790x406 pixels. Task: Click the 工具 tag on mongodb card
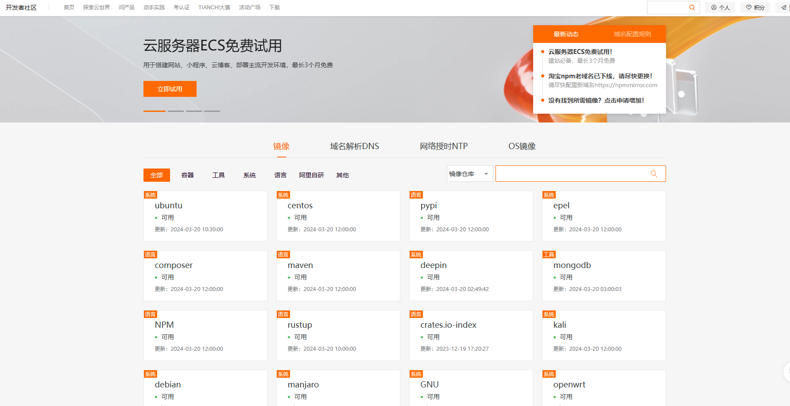coord(549,254)
